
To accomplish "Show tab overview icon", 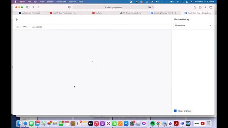I will [x=211, y=7].
